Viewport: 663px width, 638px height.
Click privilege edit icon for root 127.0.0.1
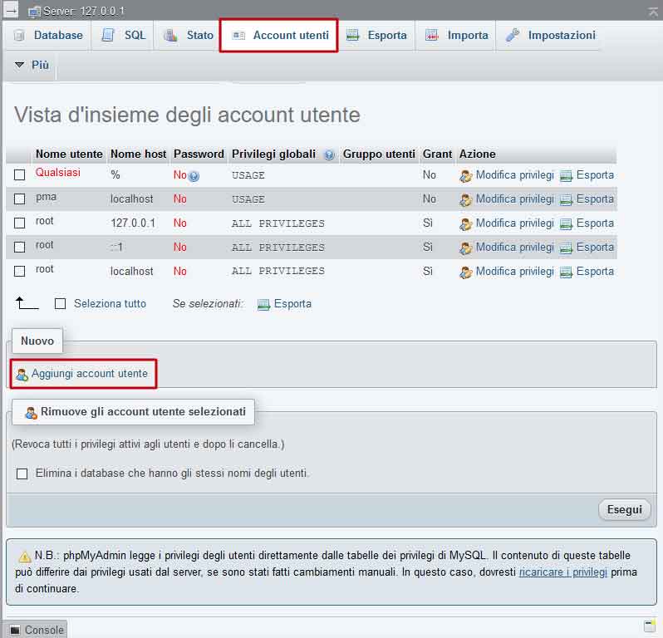pos(465,224)
